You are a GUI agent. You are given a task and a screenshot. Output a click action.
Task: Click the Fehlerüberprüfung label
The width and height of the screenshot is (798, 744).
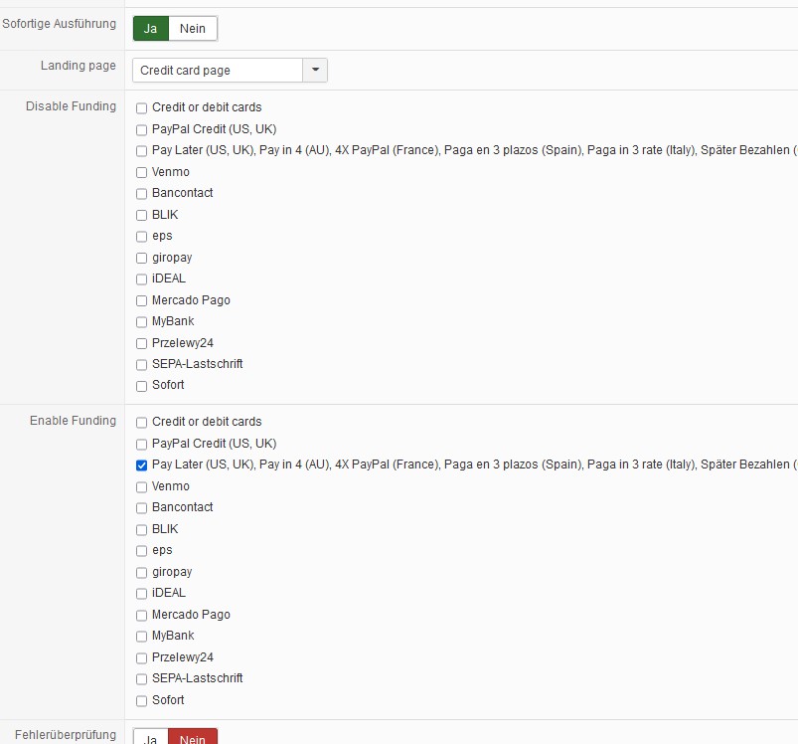tap(66, 735)
